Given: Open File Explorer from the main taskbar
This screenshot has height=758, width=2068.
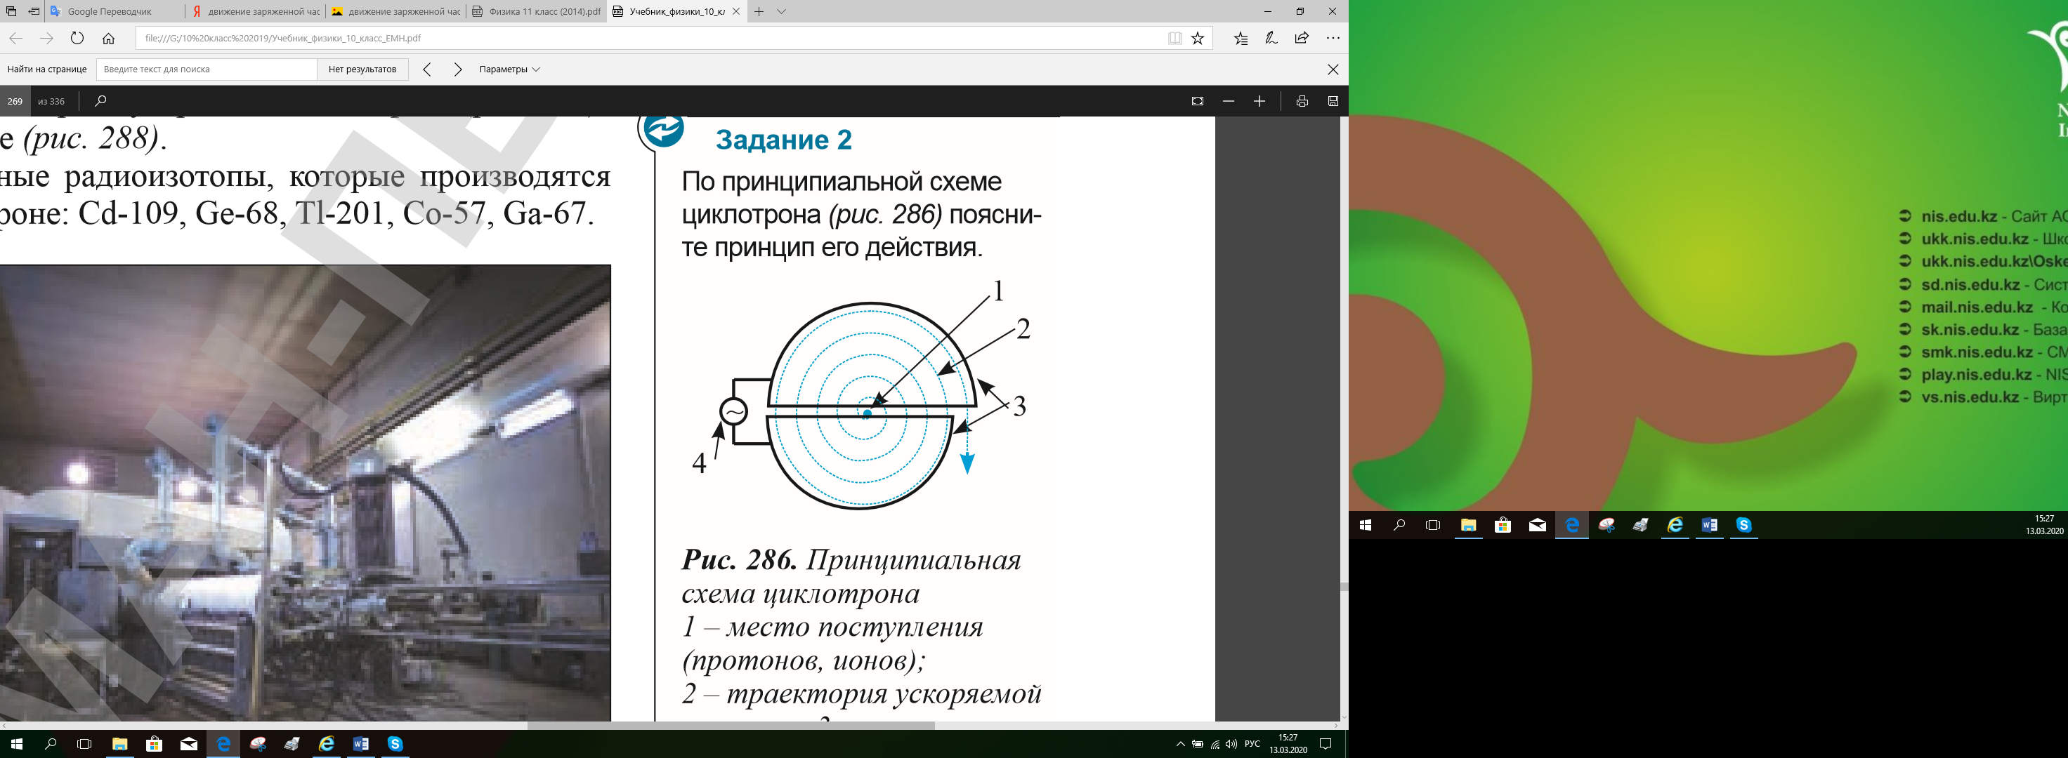Looking at the screenshot, I should point(119,745).
